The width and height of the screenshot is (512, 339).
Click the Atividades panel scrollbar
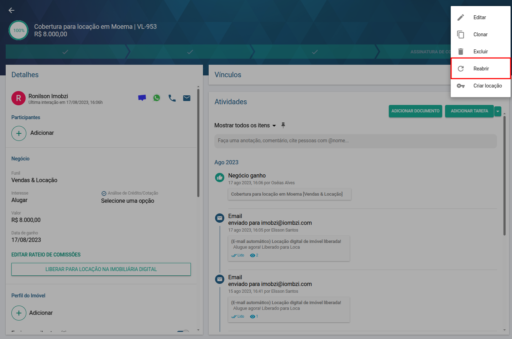click(505, 175)
